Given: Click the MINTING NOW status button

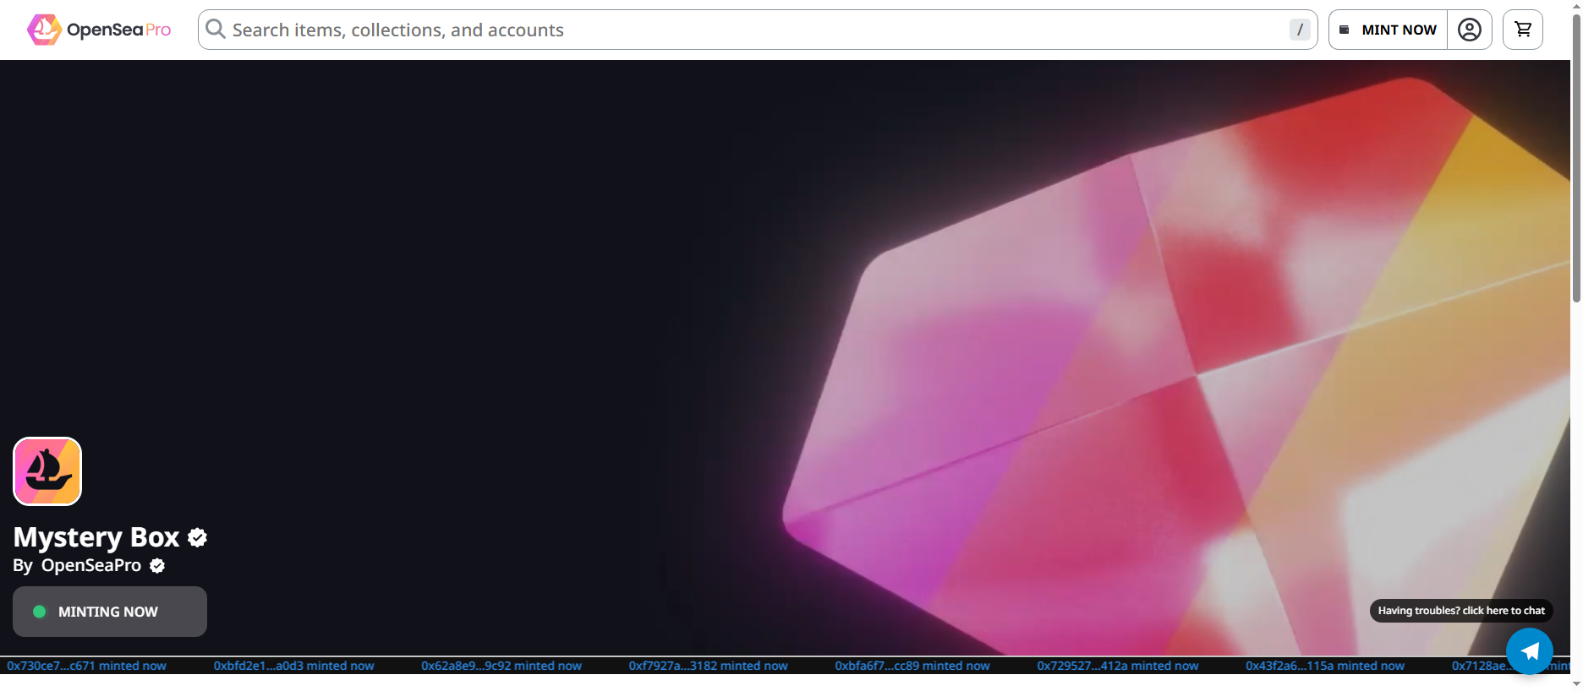Looking at the screenshot, I should tap(110, 612).
